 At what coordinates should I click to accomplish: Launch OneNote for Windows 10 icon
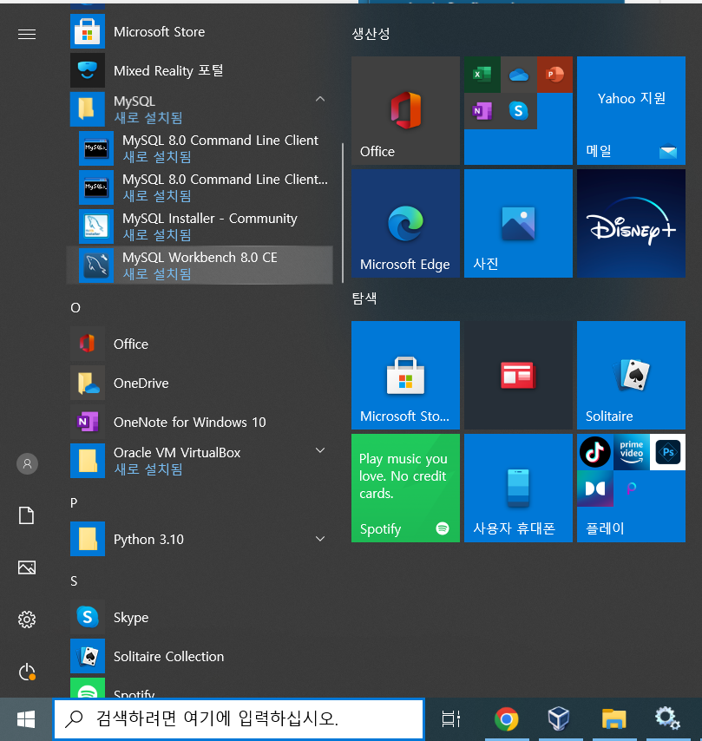pos(88,422)
